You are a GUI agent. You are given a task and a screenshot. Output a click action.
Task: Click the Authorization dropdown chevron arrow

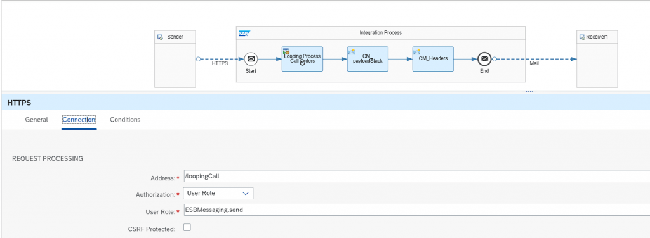pos(246,194)
